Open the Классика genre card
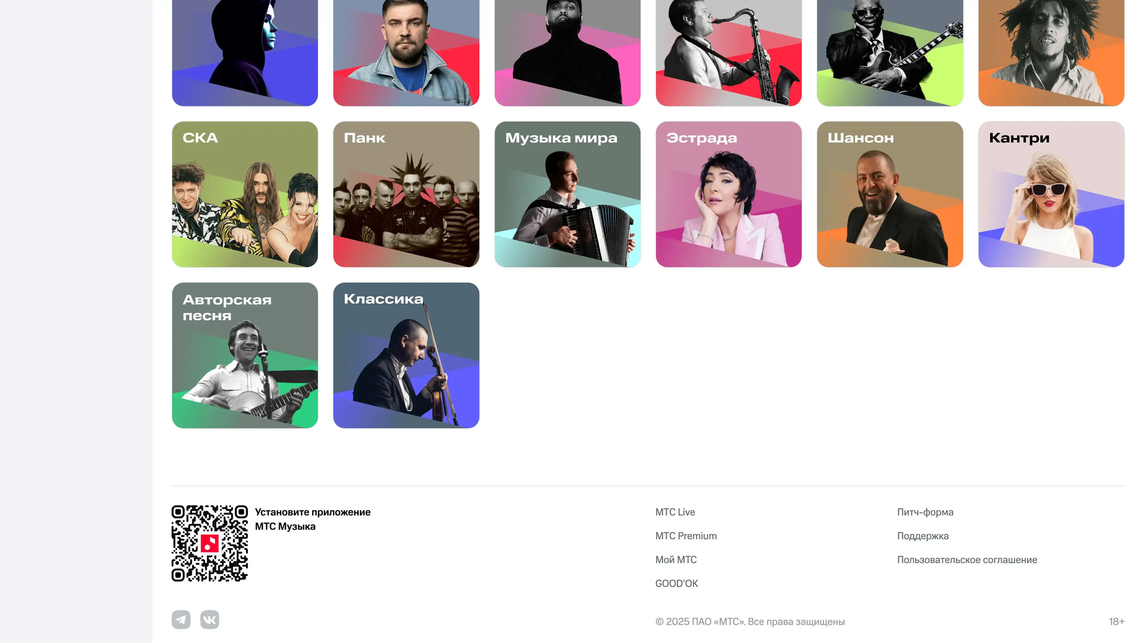This screenshot has height=643, width=1144. click(x=406, y=355)
